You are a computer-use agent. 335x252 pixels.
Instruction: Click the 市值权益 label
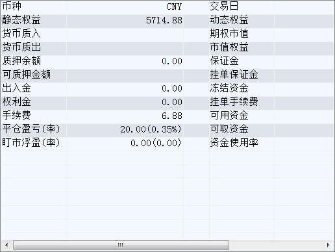click(229, 47)
